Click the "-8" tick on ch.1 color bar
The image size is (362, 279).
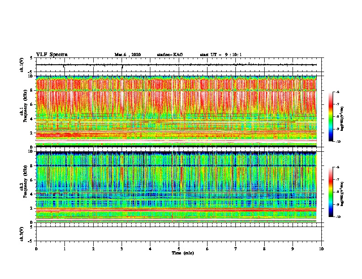coord(337,117)
